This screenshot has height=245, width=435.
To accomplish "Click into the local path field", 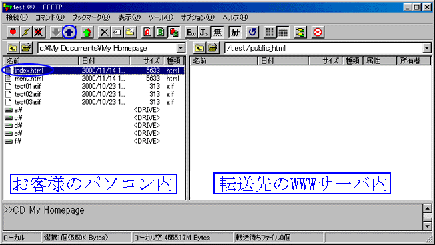I will (107, 48).
